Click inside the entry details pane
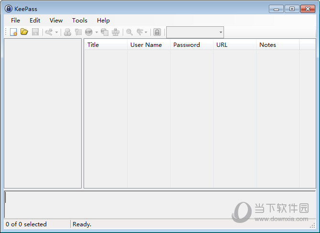 tap(160, 205)
